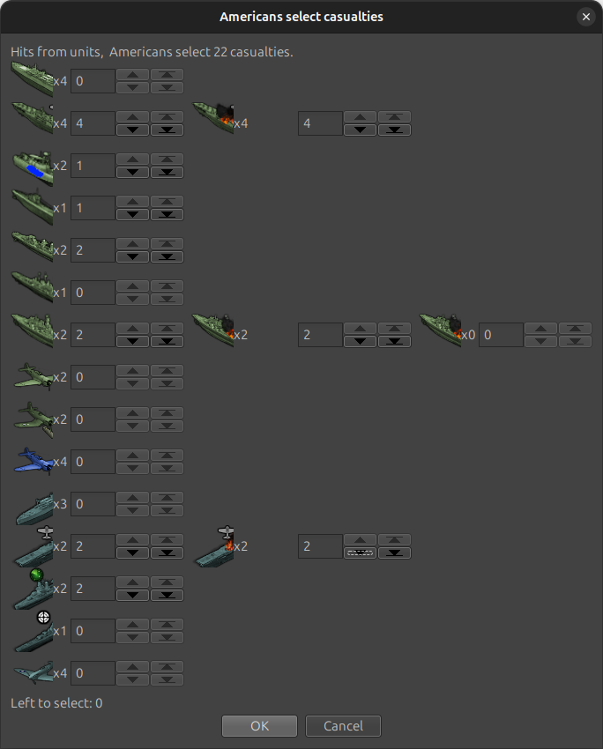Set green submarine casualties to minimum

tap(167, 214)
